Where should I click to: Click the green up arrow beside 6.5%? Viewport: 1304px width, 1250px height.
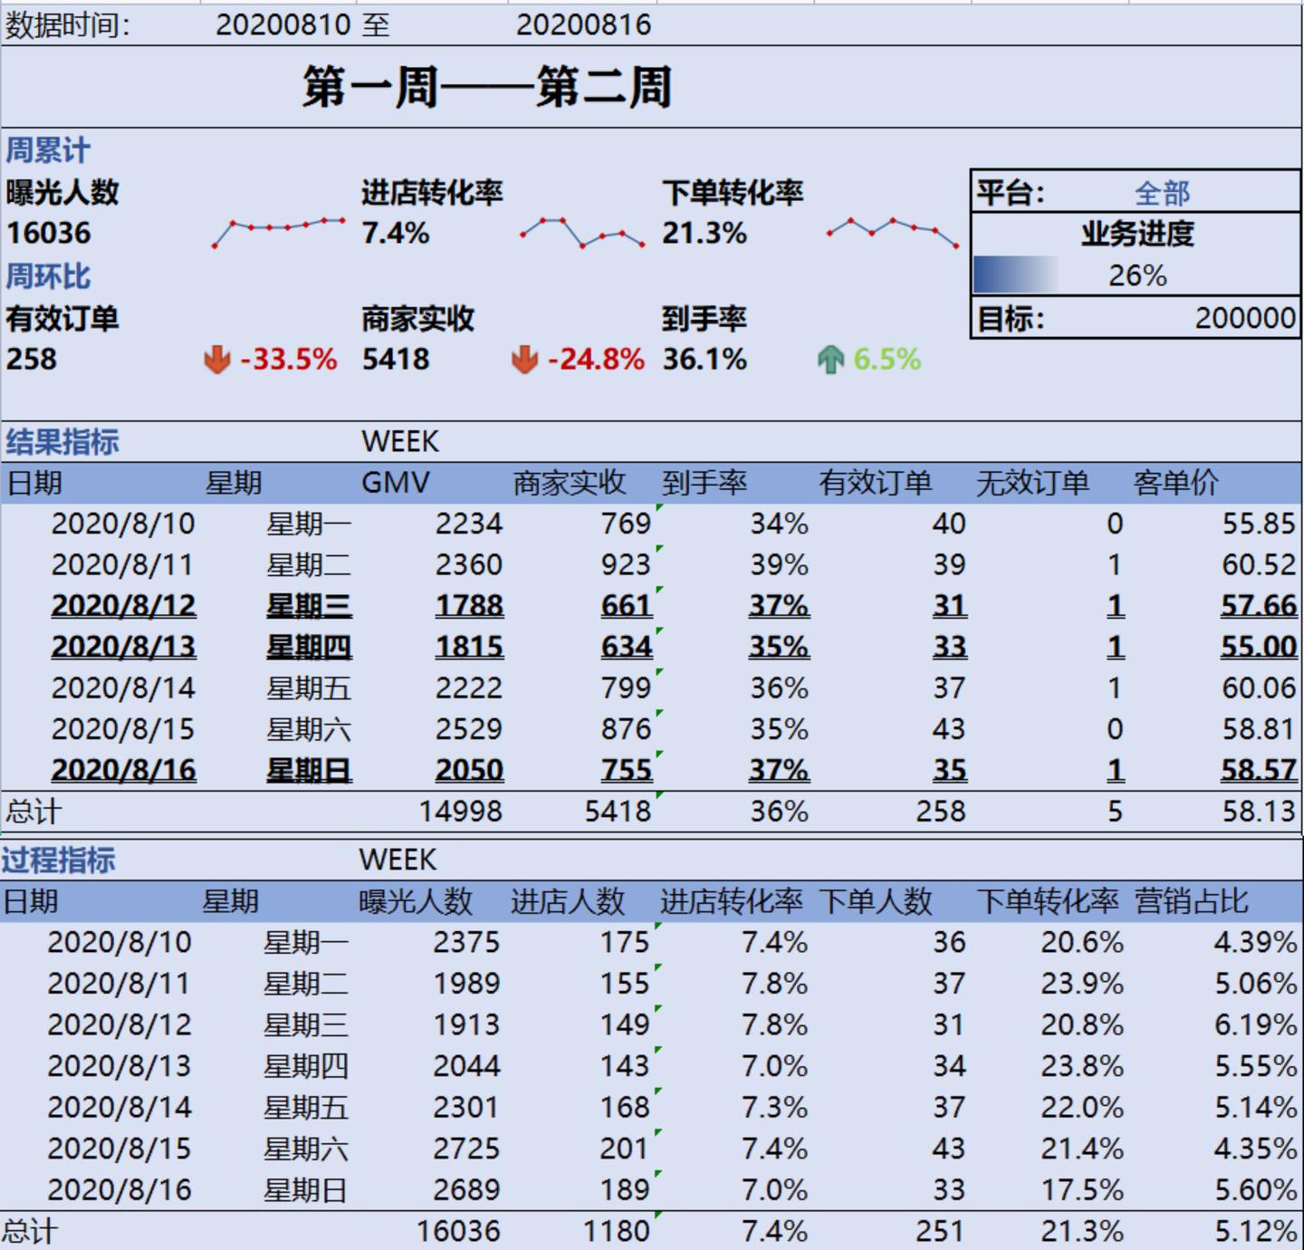[x=832, y=360]
